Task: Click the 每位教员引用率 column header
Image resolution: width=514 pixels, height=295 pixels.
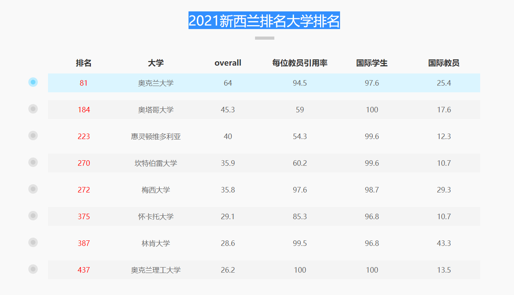Action: coord(300,63)
